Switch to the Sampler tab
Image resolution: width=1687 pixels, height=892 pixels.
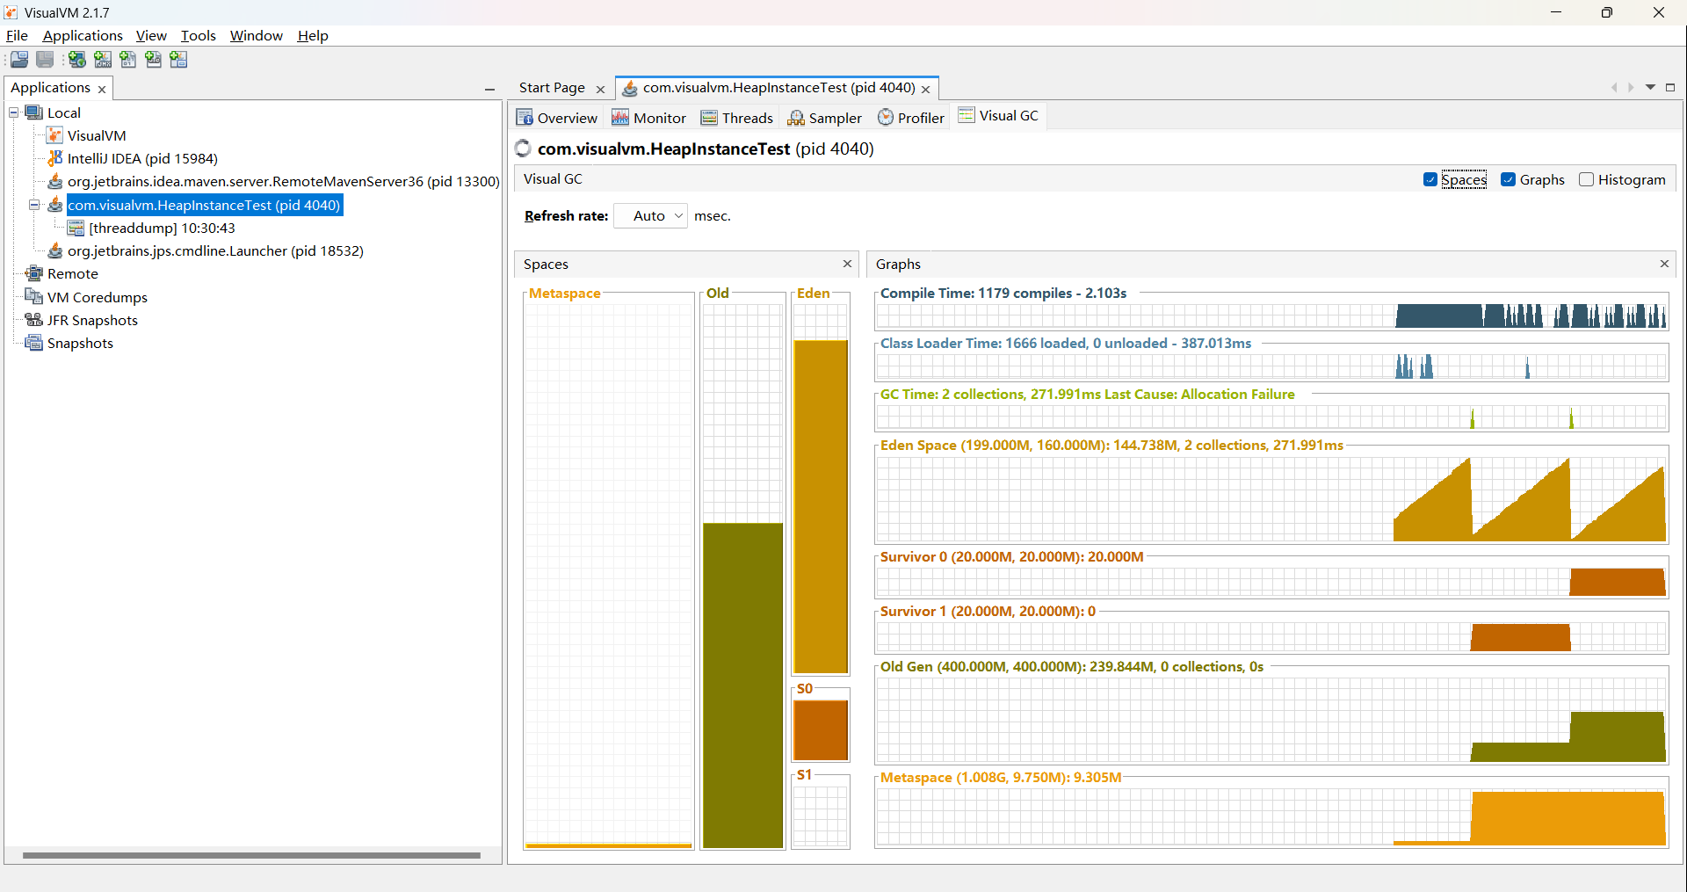pos(824,118)
